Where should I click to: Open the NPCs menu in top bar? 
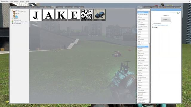click(27, 1)
